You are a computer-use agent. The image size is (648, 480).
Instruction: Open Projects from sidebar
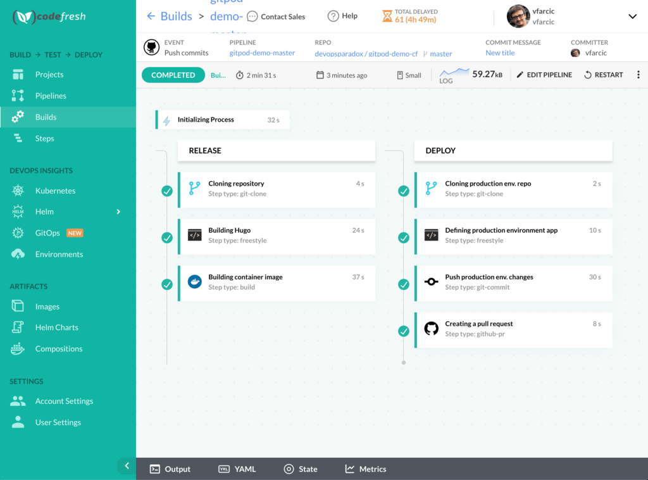coord(49,75)
